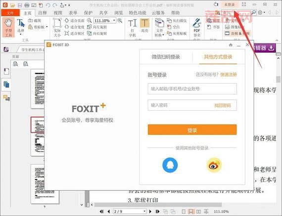The image size is (282, 216).
Task: Go to the first page in status bar
Action: click(101, 212)
